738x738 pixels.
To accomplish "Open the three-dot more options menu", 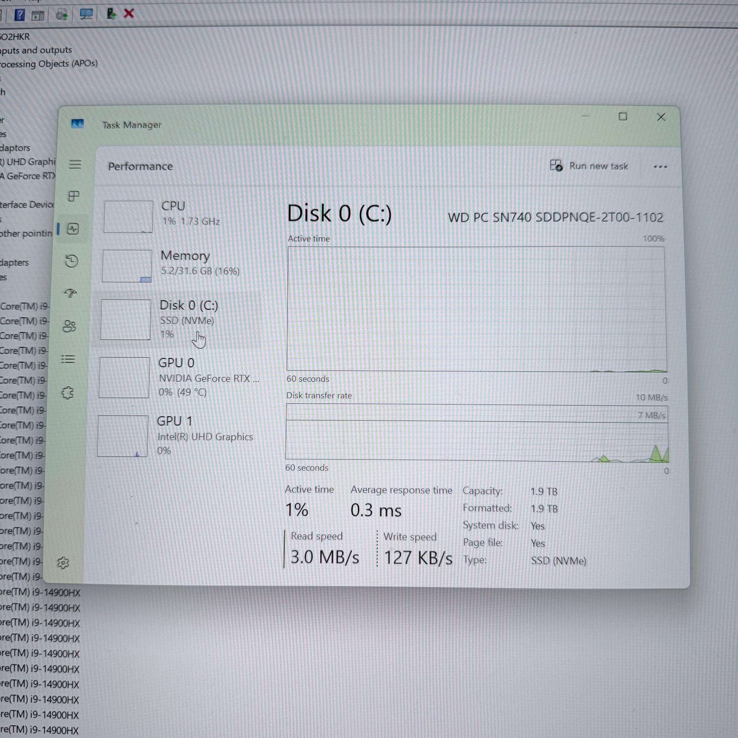I will click(660, 166).
